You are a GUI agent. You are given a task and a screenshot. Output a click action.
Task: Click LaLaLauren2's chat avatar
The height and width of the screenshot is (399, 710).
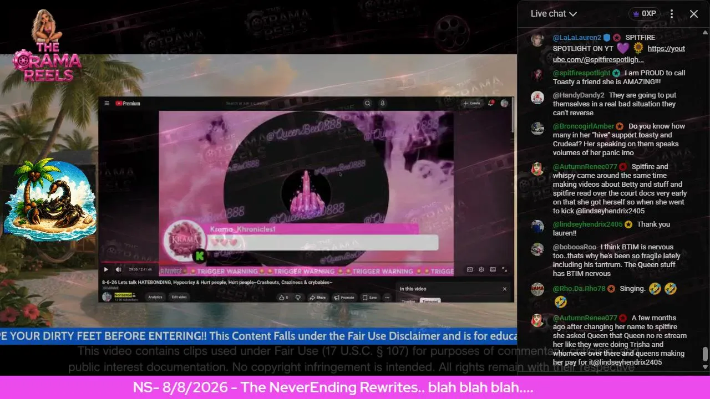pos(537,40)
